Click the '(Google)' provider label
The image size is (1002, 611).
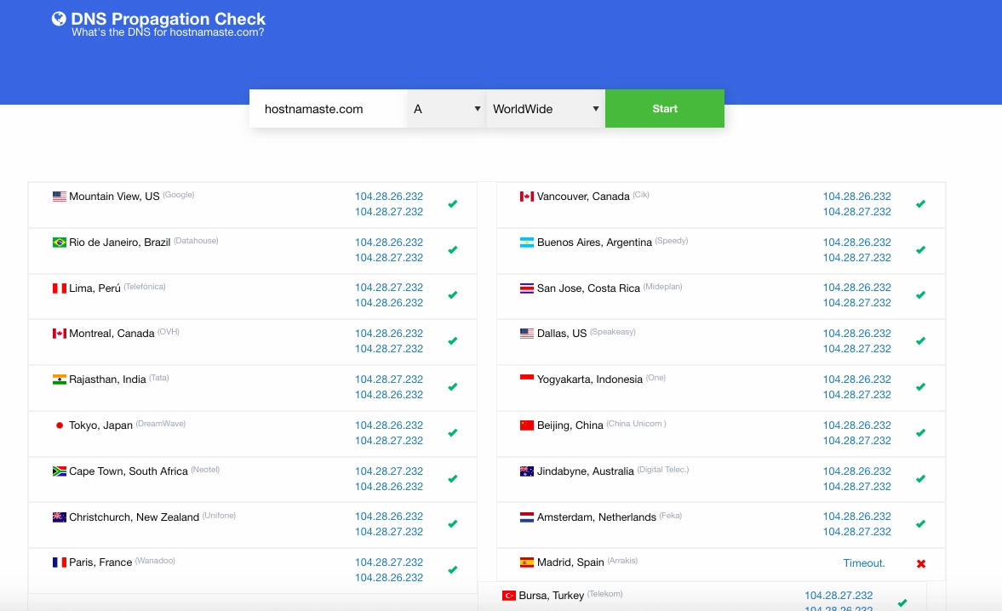click(x=178, y=195)
